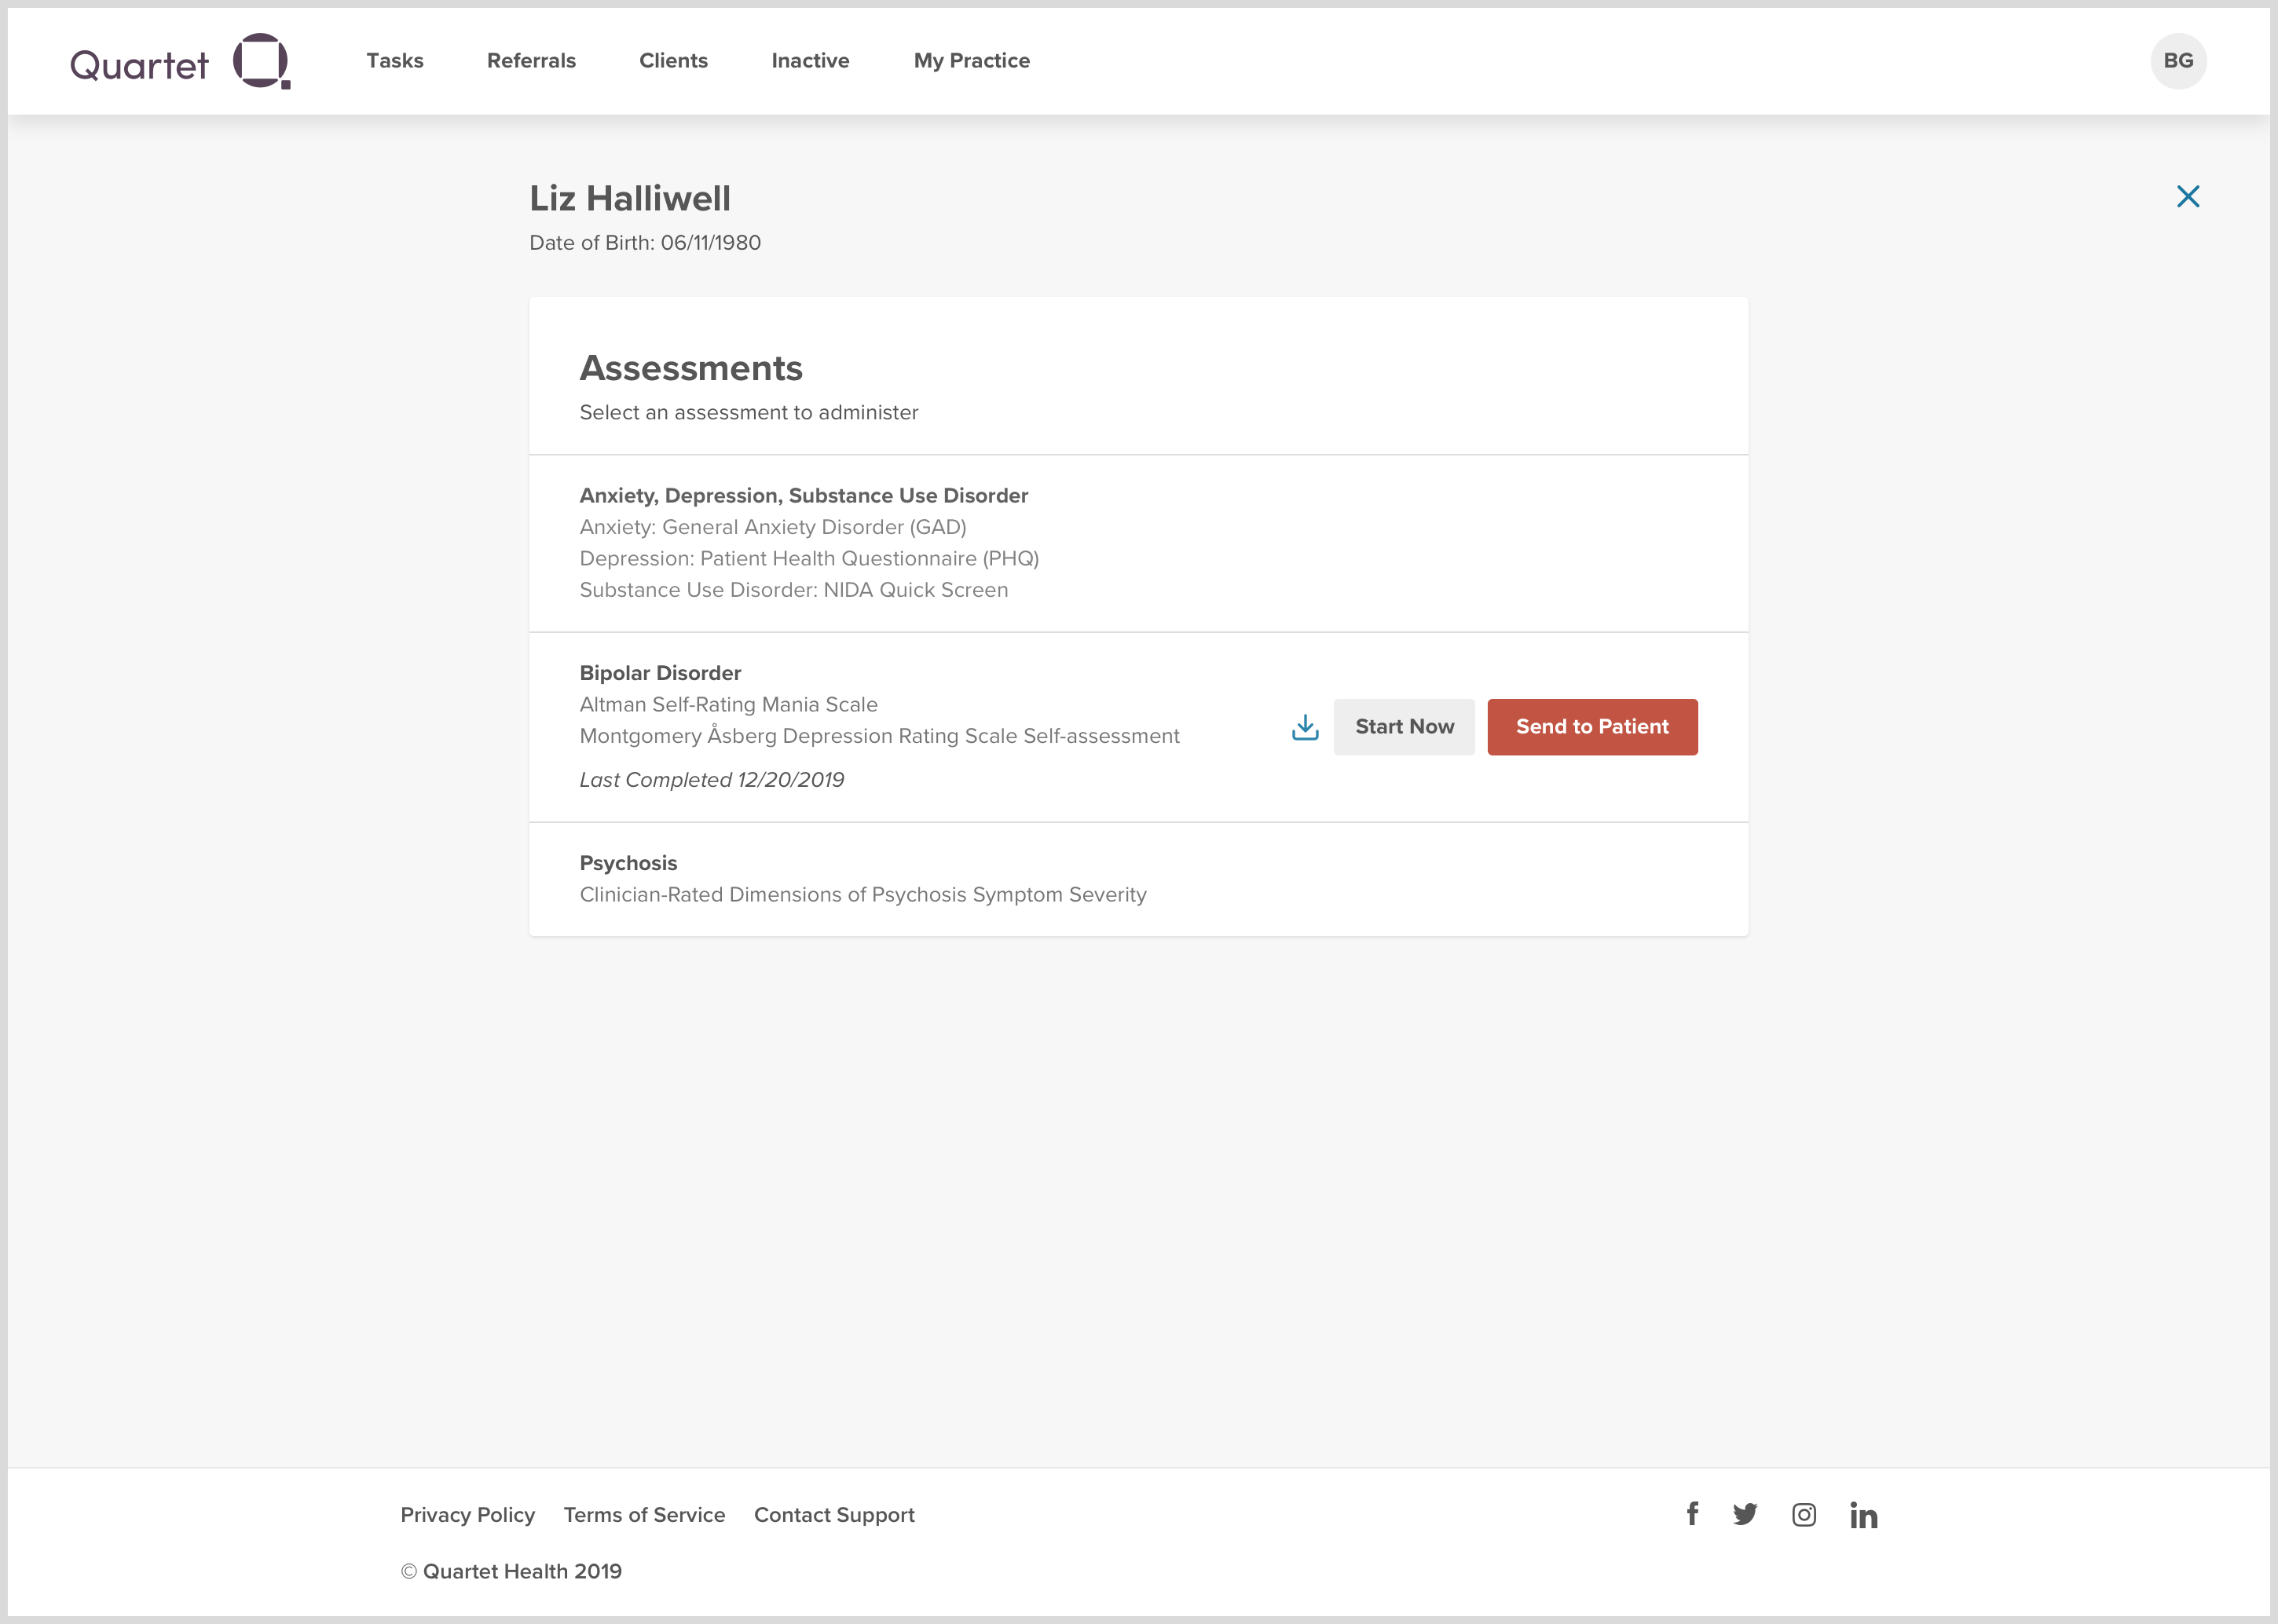Image resolution: width=2278 pixels, height=1624 pixels.
Task: Close the assessments page with X
Action: pyautogui.click(x=2187, y=197)
